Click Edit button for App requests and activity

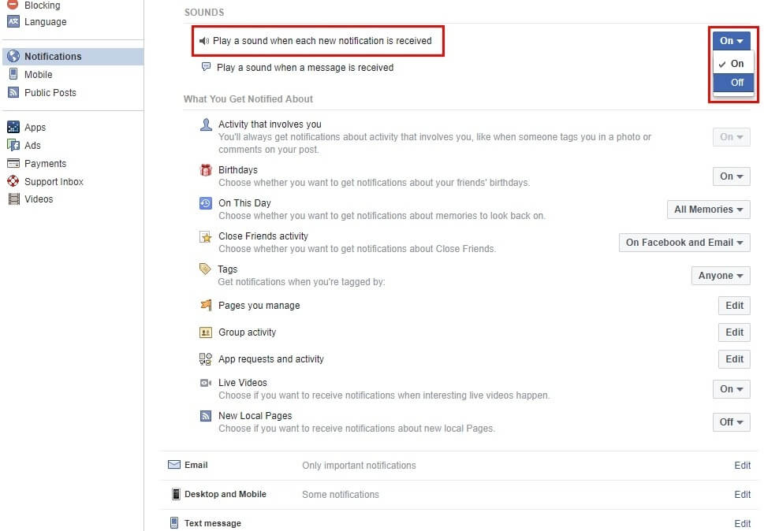pos(734,358)
